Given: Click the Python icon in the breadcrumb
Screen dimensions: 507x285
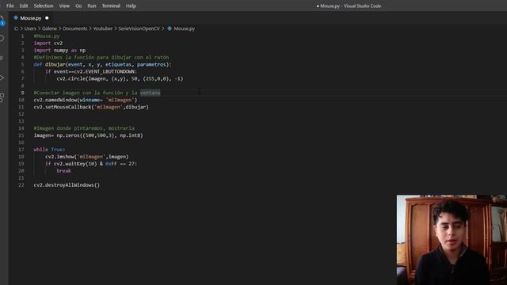Looking at the screenshot, I should [x=170, y=28].
